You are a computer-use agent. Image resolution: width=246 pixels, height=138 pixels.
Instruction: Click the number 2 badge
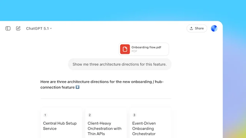pyautogui.click(x=90, y=115)
